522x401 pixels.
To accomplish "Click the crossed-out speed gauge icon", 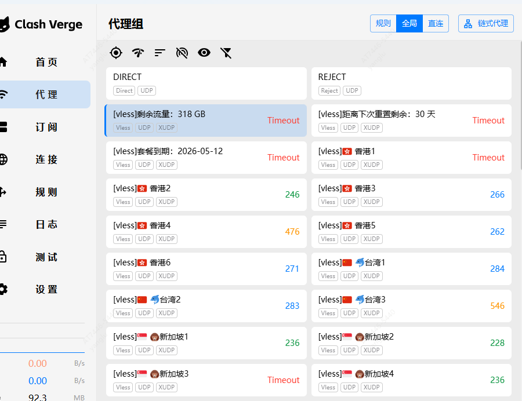I will point(182,53).
